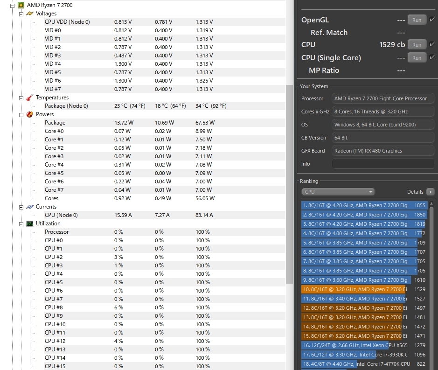Collapse the Utilization section

(21, 224)
